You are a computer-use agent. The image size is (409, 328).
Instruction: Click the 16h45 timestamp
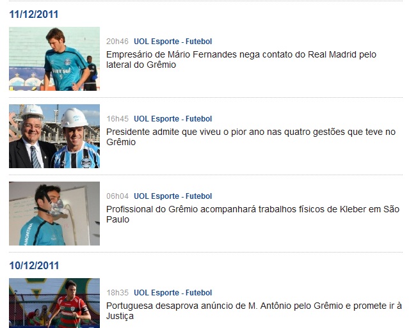pyautogui.click(x=117, y=119)
